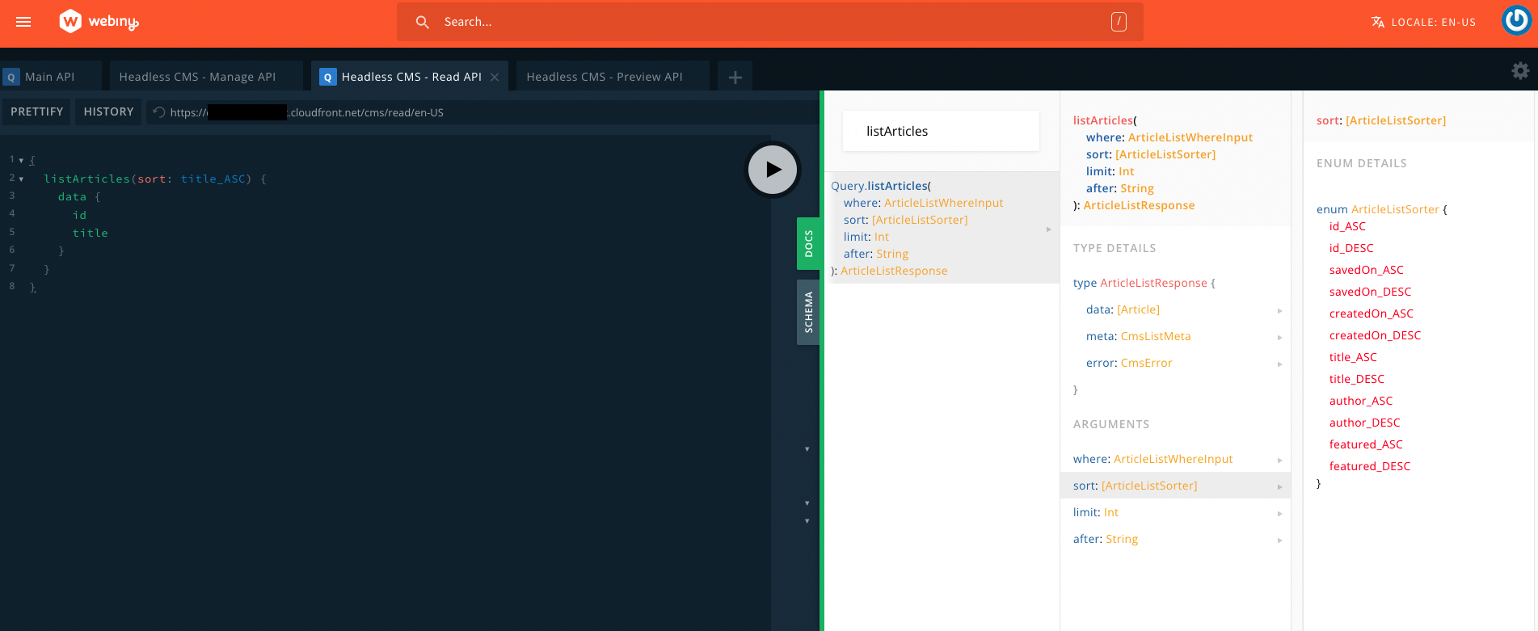Toggle the SCHEMA side panel
This screenshot has height=631, width=1538.
pyautogui.click(x=808, y=313)
